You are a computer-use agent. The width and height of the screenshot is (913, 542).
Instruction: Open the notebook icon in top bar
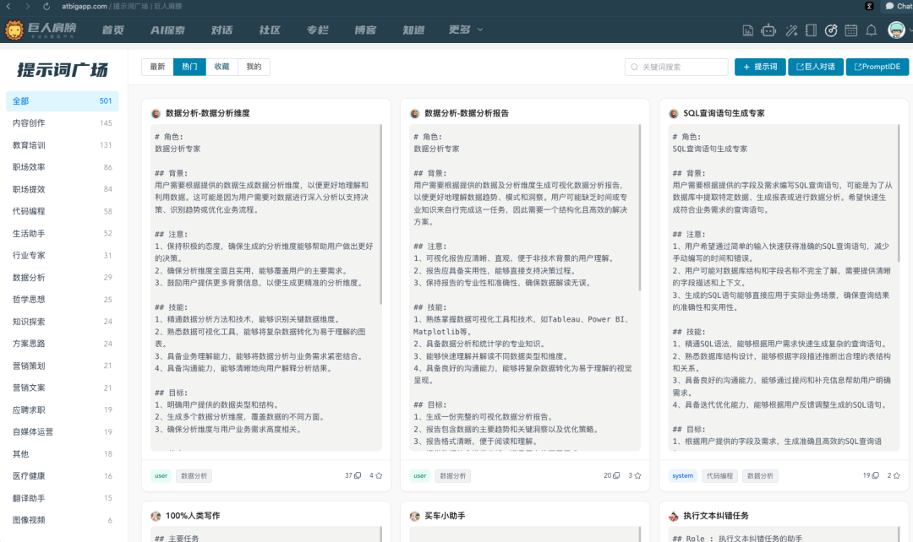pyautogui.click(x=812, y=30)
